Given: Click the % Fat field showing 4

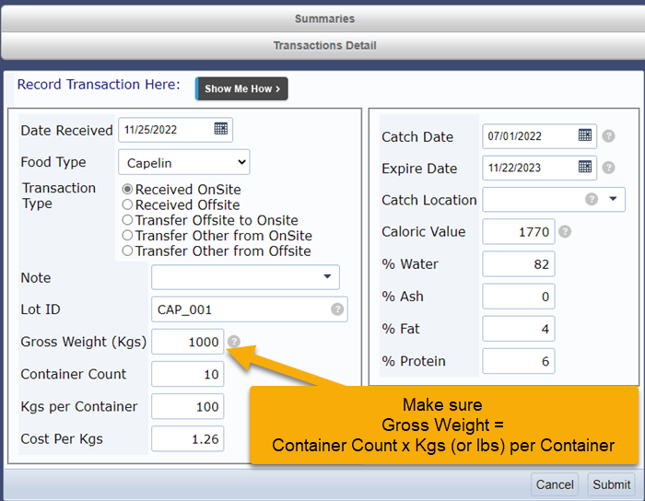Looking at the screenshot, I should (x=518, y=329).
